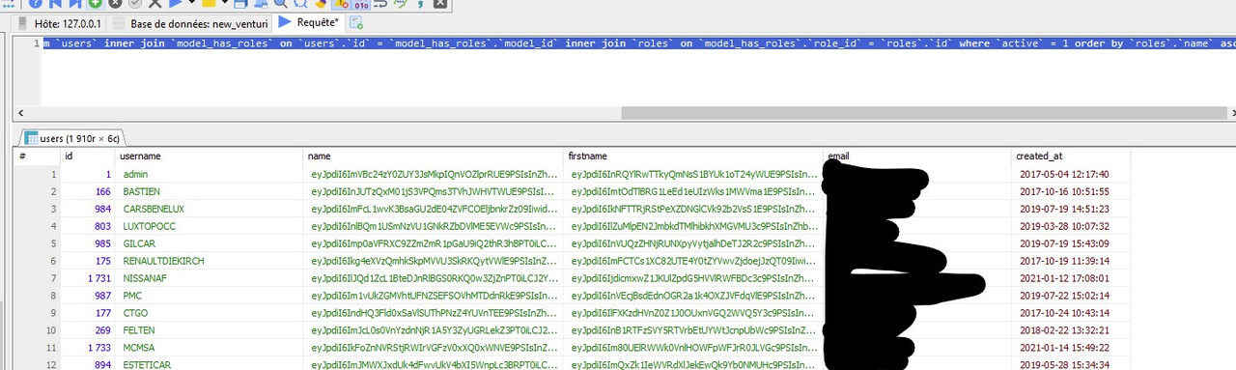Viewport: 1236px width, 370px height.
Task: Click created_at 2019-03-28 10:07:32 cell
Action: [1071, 226]
